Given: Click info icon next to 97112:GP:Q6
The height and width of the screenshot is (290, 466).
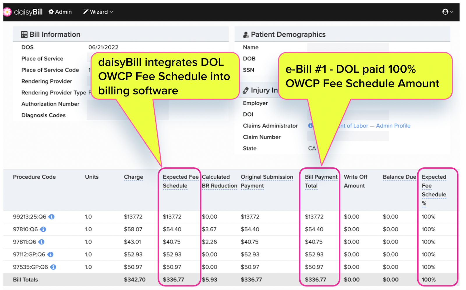Looking at the screenshot, I should point(50,255).
